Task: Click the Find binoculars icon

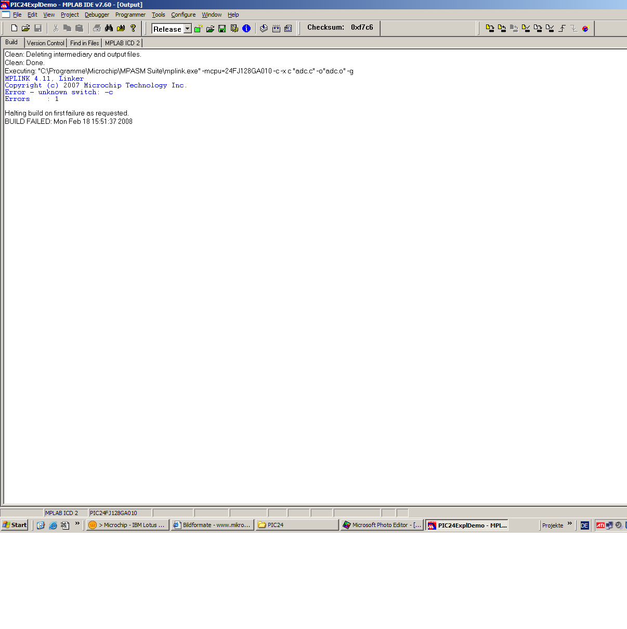Action: tap(109, 28)
